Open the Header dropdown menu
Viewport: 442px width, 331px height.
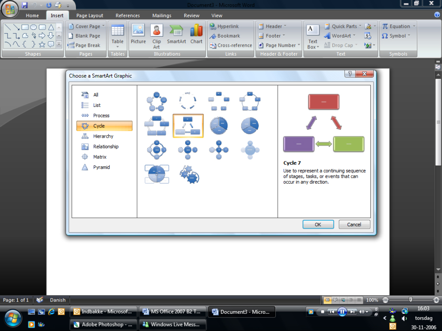(273, 26)
